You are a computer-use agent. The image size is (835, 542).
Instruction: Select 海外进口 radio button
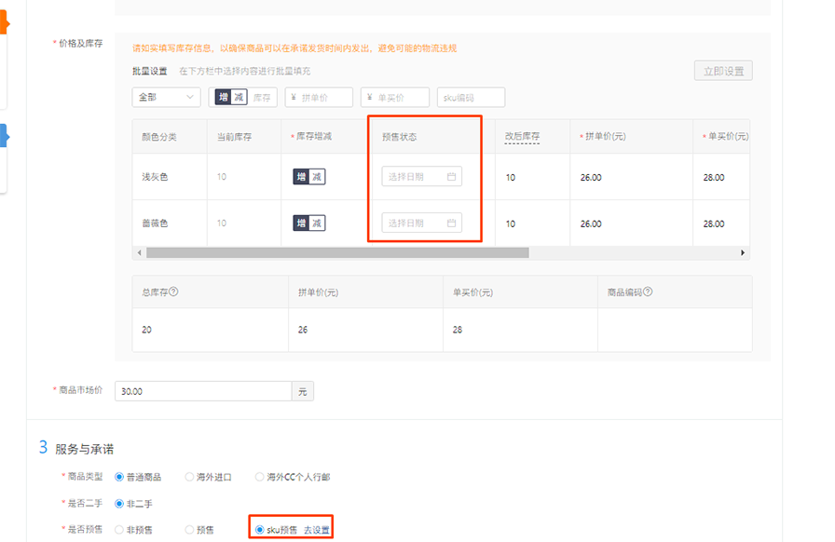coord(189,477)
